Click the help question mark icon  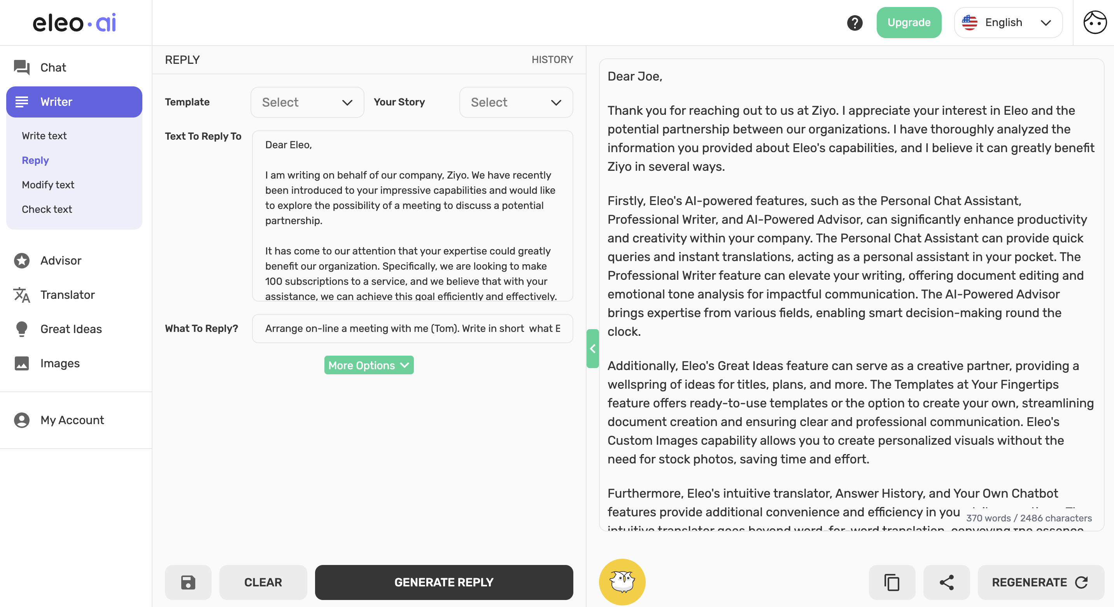[855, 23]
